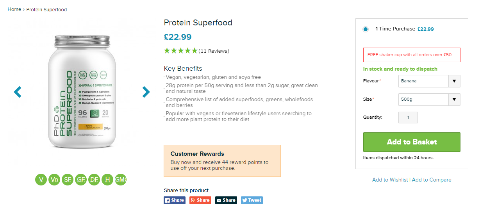Open the Flavour dropdown showing Banana
480x212 pixels.
point(429,81)
